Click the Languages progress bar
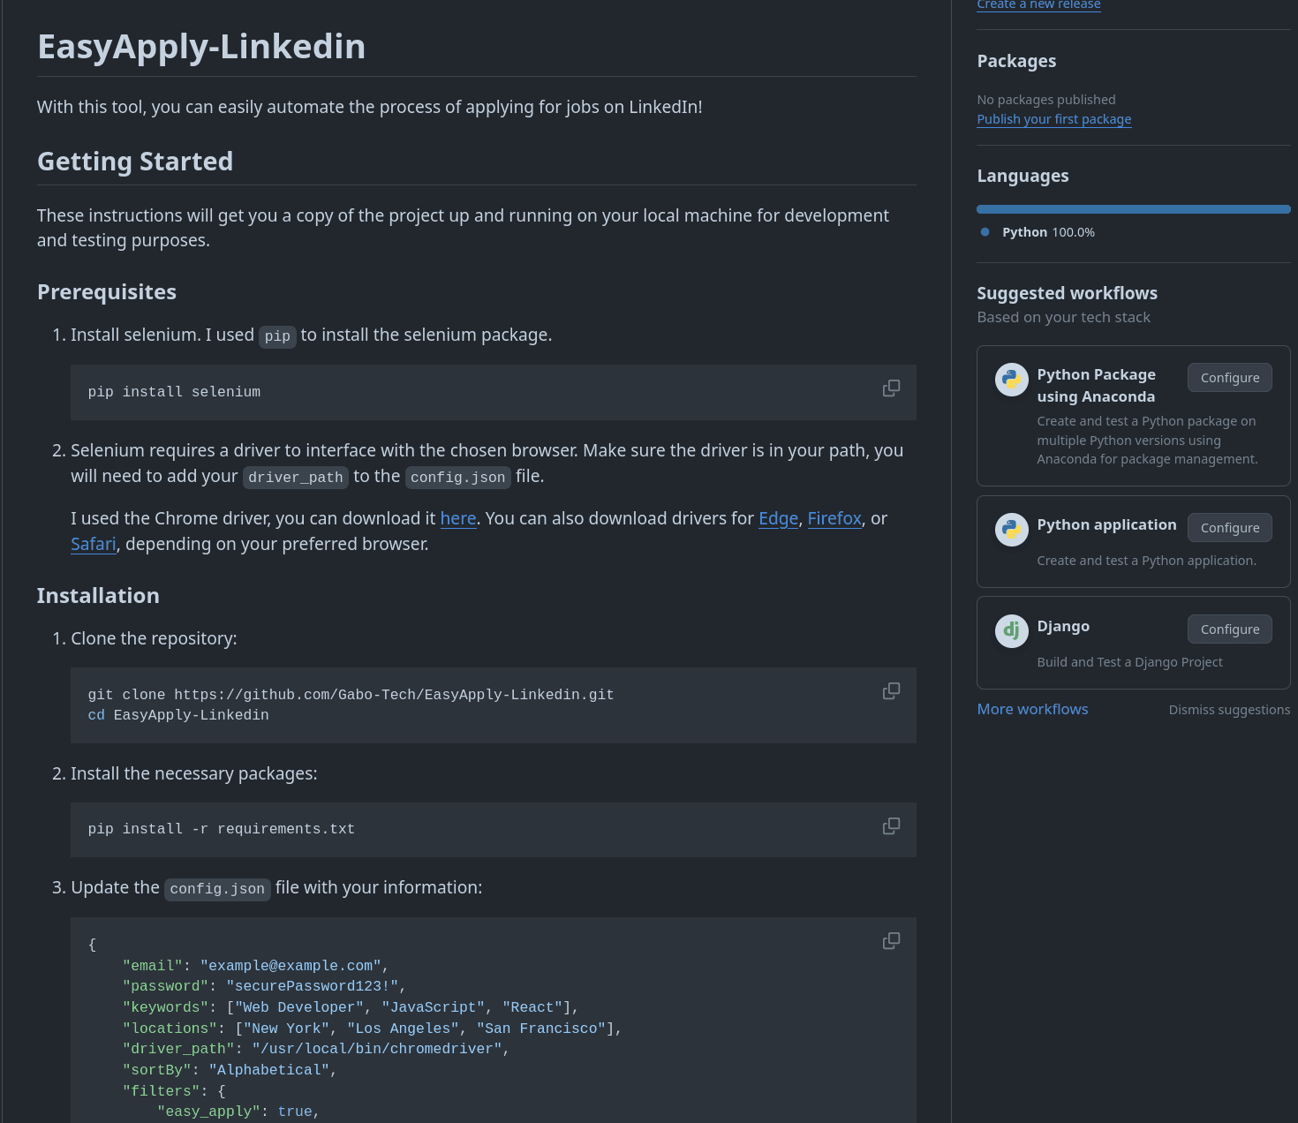 point(1133,209)
